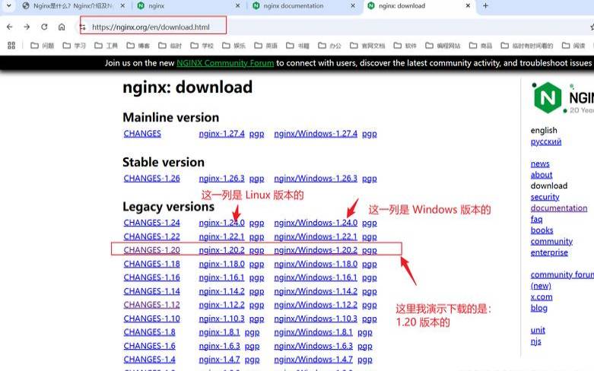Open pgp signature for nginx/Windows-1.20.2
Screen dimensions: 594x371
tap(370, 251)
